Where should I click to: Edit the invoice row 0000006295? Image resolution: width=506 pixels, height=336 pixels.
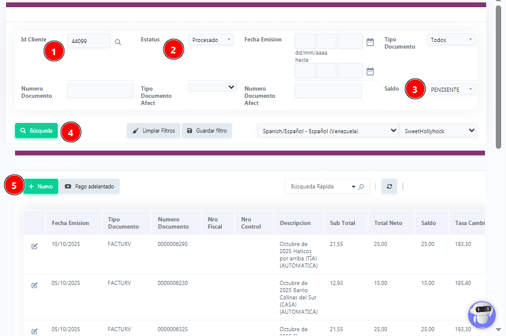(x=34, y=246)
